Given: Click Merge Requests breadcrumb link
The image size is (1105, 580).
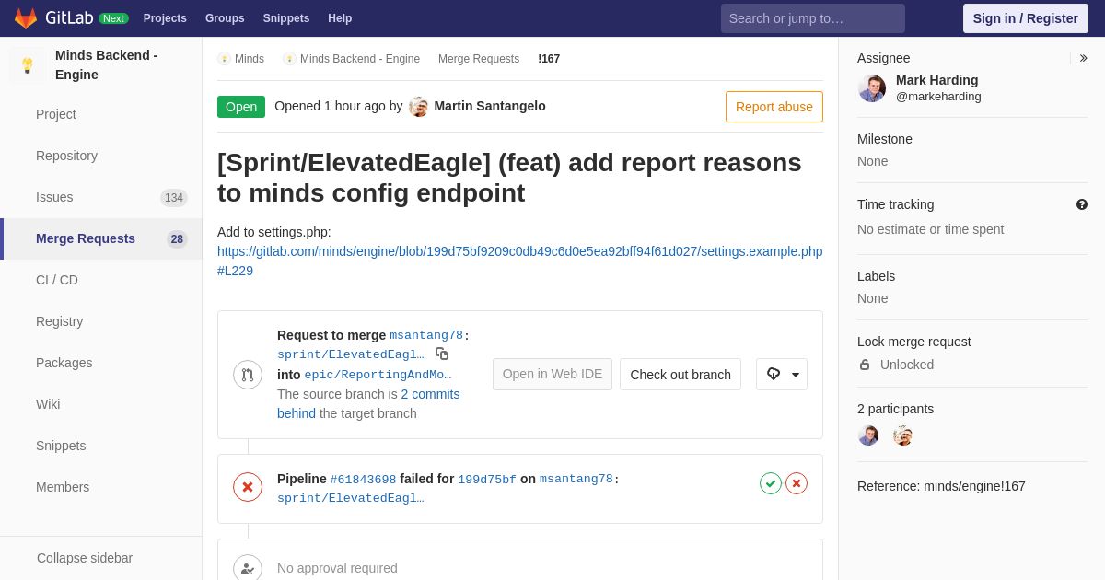Looking at the screenshot, I should pyautogui.click(x=479, y=59).
